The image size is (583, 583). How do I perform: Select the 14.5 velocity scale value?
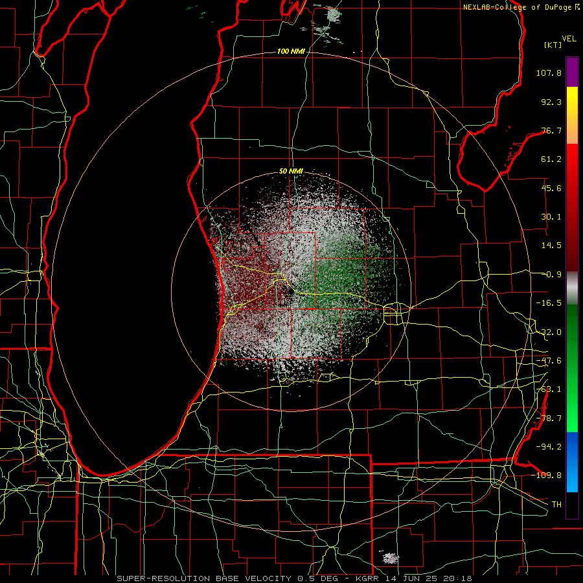(551, 246)
